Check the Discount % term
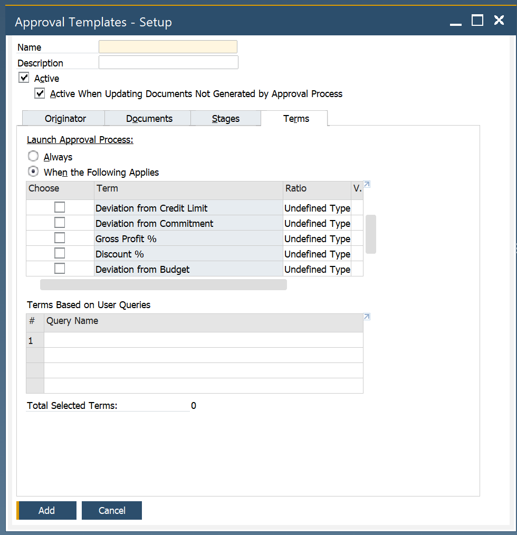This screenshot has width=517, height=535. coord(60,253)
